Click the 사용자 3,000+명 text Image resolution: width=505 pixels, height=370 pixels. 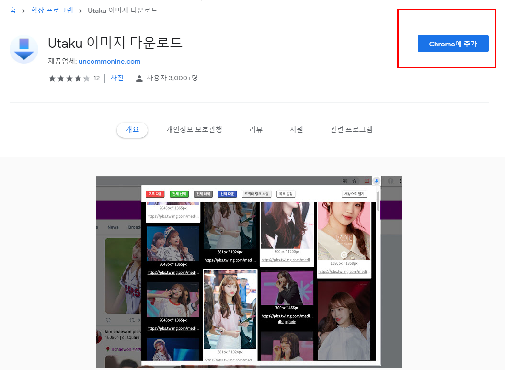click(x=172, y=78)
